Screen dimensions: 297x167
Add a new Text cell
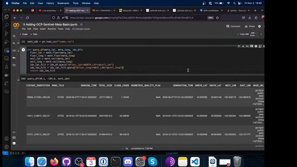point(34,34)
